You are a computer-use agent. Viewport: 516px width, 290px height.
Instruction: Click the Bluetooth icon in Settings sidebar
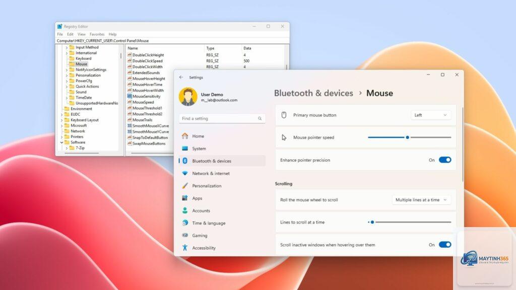pyautogui.click(x=185, y=161)
